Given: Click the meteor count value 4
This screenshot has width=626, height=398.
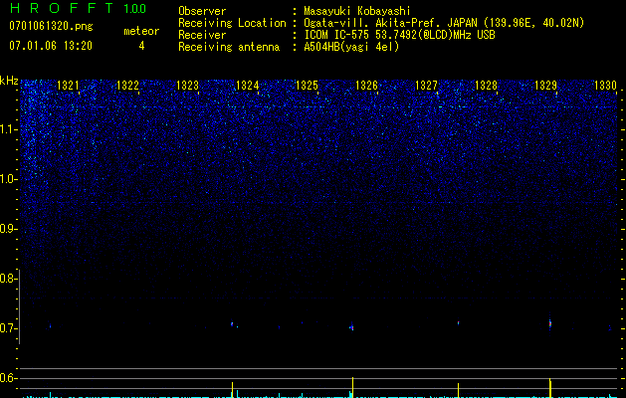Looking at the screenshot, I should pyautogui.click(x=141, y=46).
